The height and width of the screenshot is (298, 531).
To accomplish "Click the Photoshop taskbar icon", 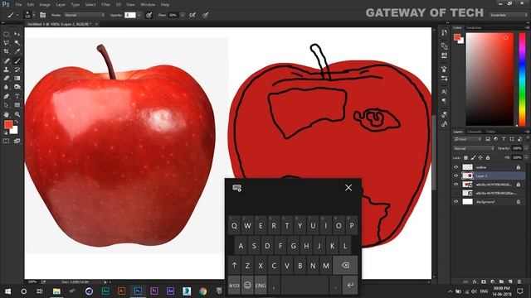I will 138,291.
